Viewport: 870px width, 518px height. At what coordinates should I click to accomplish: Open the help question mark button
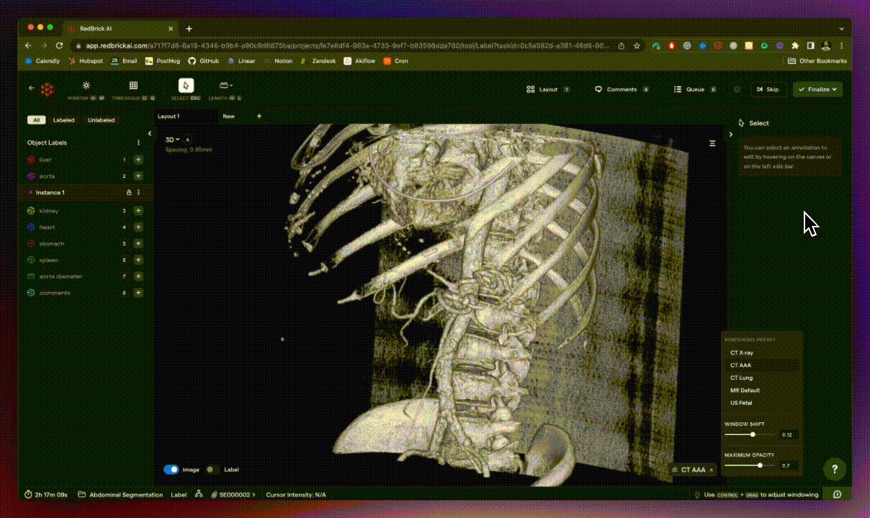(x=835, y=469)
